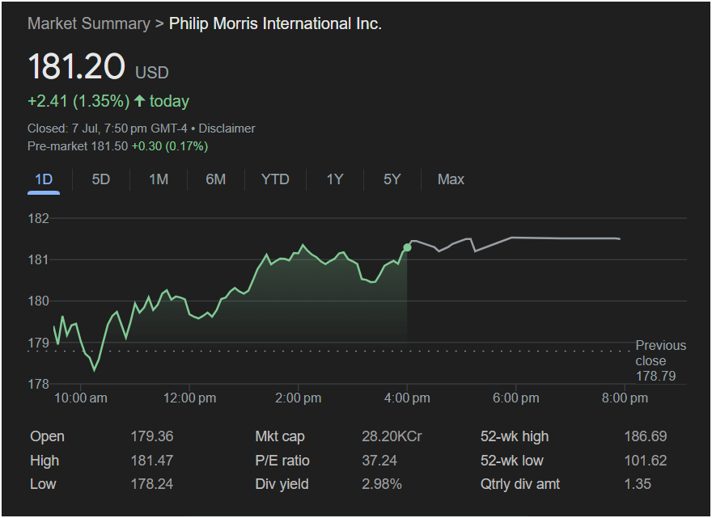Click the Closed: 7 Jul timestamp

pyautogui.click(x=107, y=128)
